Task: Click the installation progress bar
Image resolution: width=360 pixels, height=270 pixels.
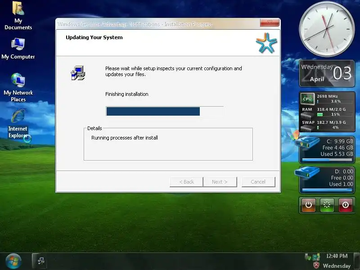Action: 165,111
